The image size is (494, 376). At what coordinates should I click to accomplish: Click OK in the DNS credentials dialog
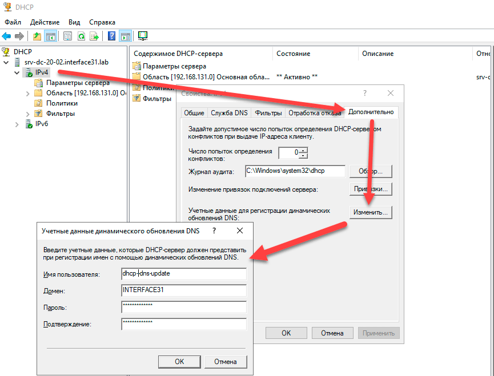click(x=179, y=362)
